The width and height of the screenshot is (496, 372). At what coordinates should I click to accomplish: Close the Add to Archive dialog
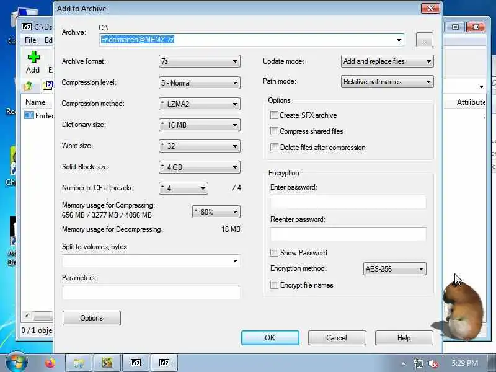click(430, 9)
